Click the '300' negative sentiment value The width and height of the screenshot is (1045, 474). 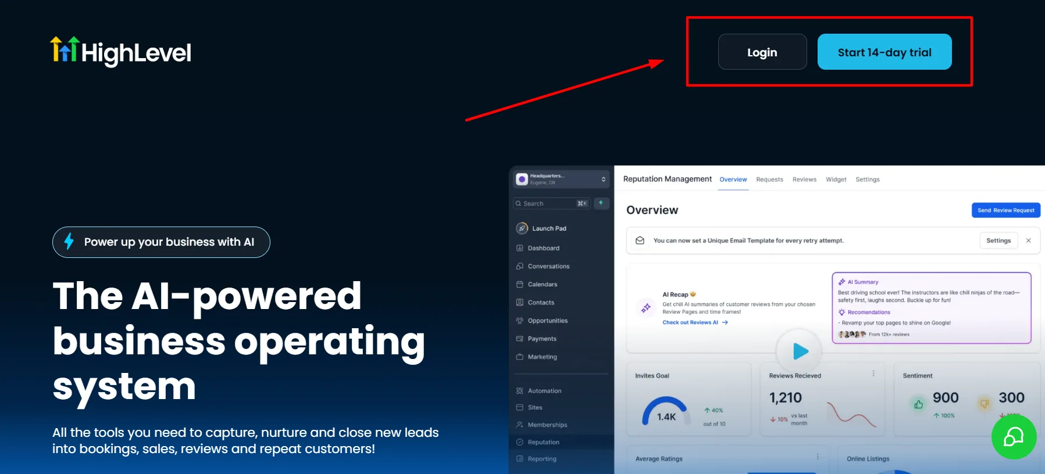tap(1011, 398)
